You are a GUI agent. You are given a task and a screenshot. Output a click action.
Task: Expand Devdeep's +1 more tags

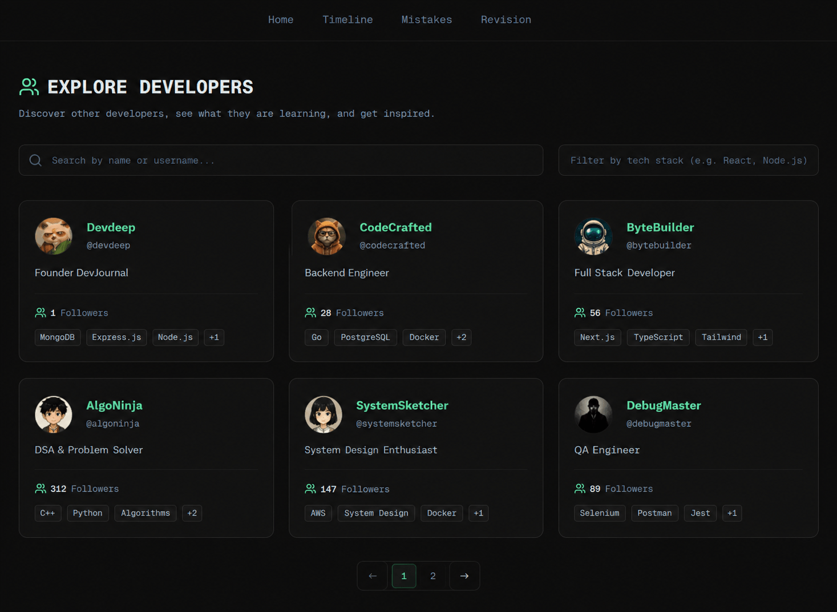click(x=214, y=337)
